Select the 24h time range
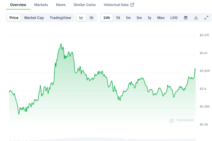 [107, 18]
